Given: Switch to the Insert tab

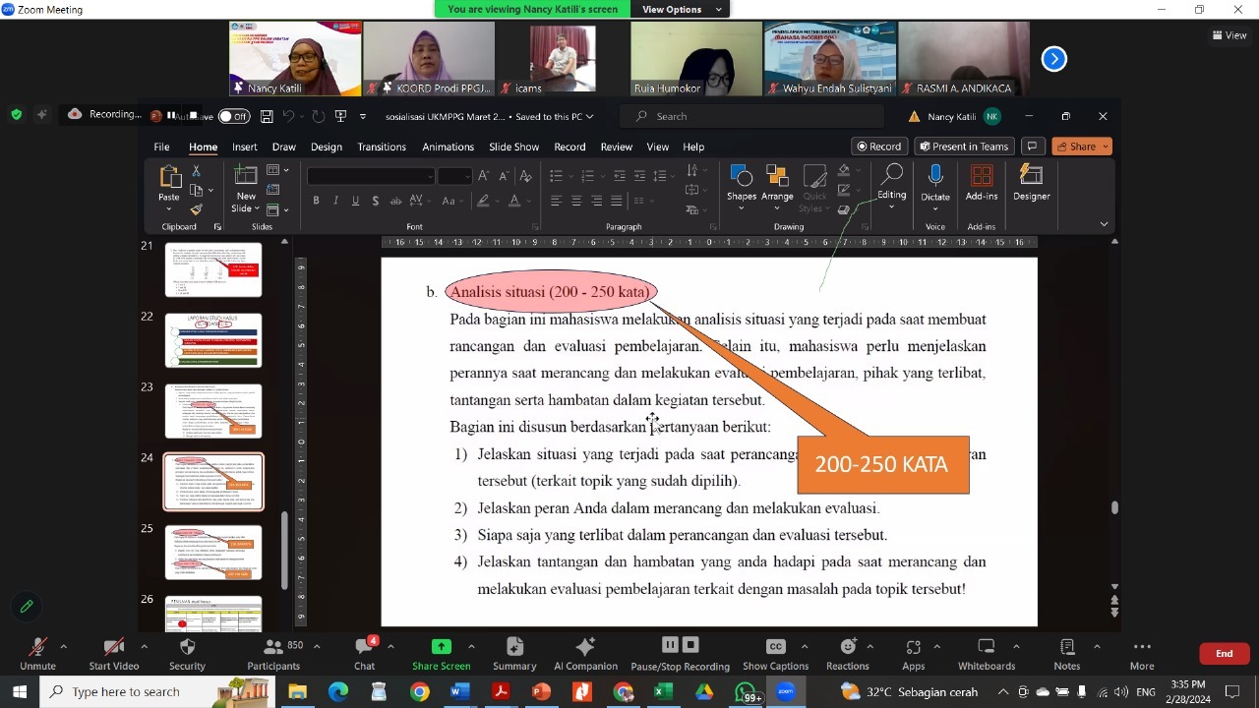Looking at the screenshot, I should point(245,147).
